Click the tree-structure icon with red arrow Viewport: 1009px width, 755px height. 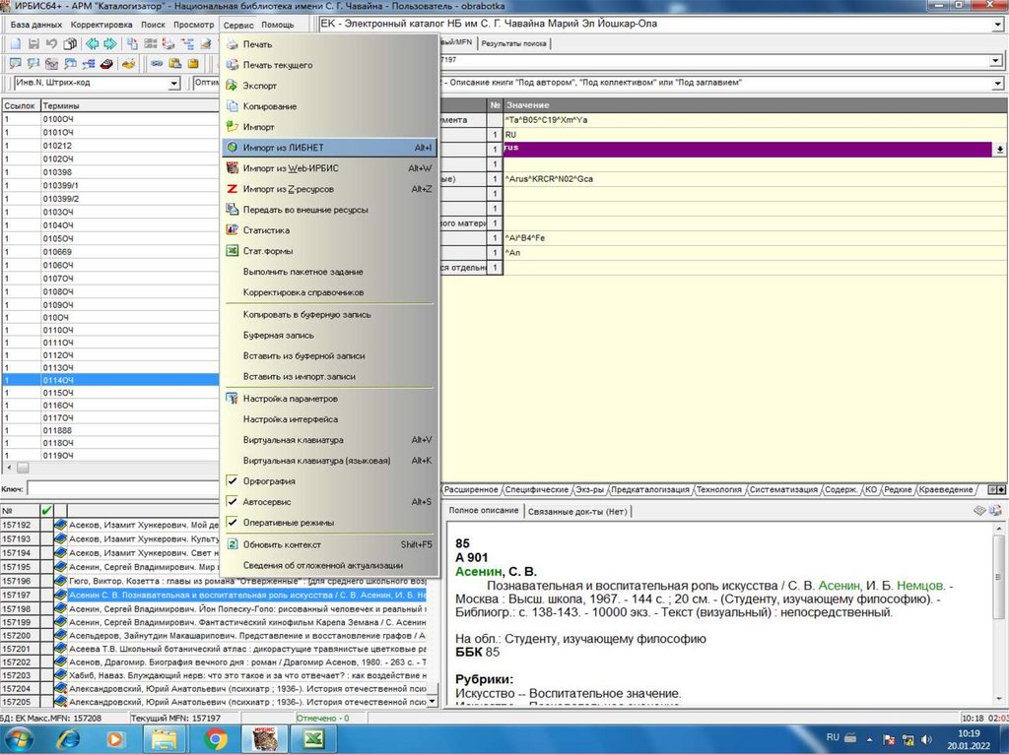pos(187,43)
